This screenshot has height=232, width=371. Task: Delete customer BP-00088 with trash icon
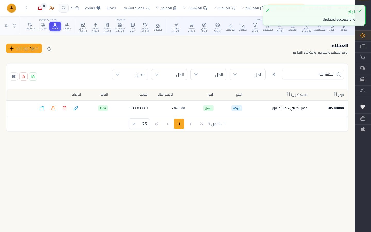(x=64, y=108)
